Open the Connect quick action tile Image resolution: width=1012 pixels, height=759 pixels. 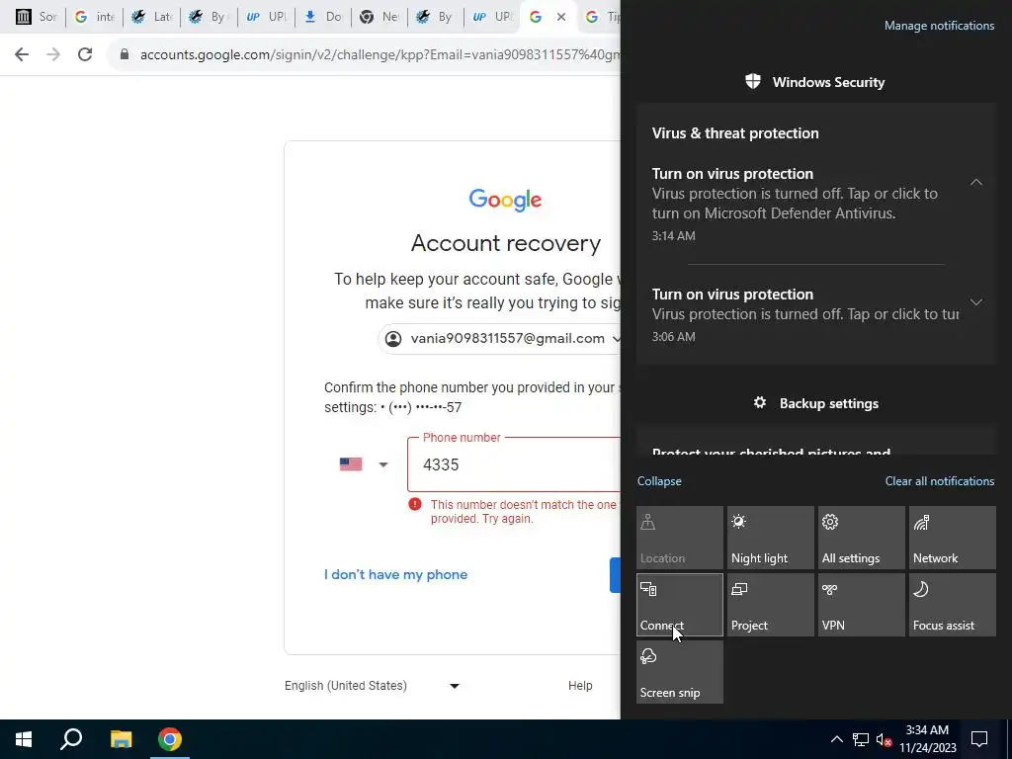tap(680, 605)
